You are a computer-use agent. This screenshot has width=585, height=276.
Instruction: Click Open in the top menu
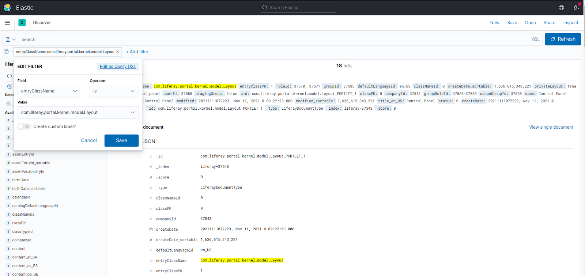coord(530,23)
